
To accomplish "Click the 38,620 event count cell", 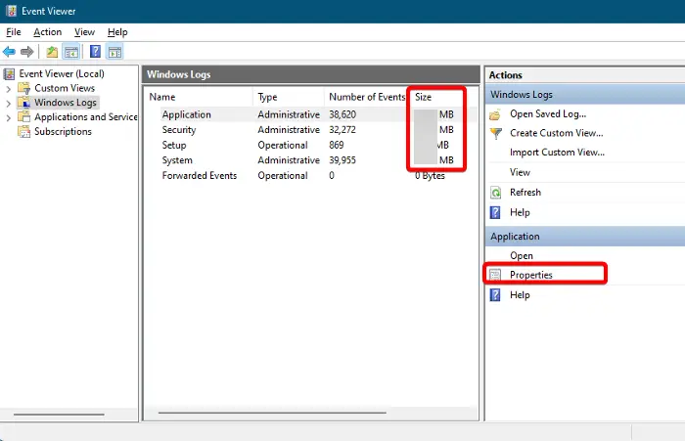I will (x=342, y=114).
